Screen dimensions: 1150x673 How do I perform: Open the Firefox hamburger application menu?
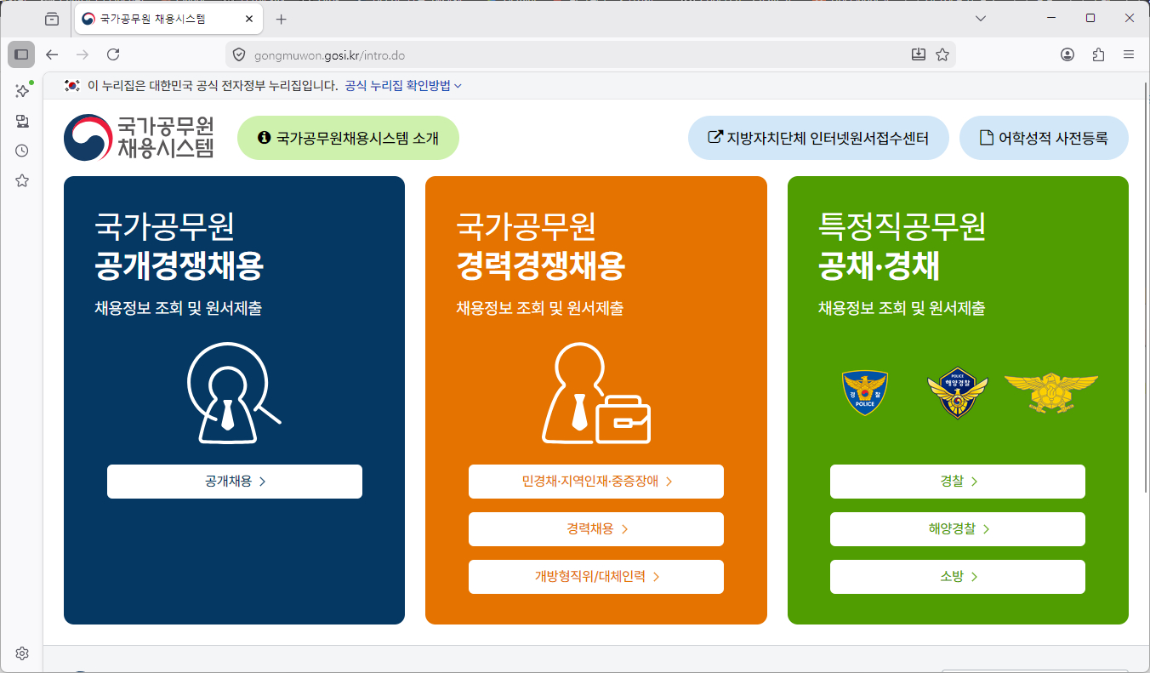click(1129, 54)
